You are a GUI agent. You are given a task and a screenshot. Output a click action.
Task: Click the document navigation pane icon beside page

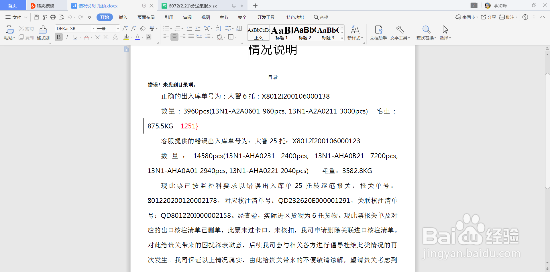point(126,49)
